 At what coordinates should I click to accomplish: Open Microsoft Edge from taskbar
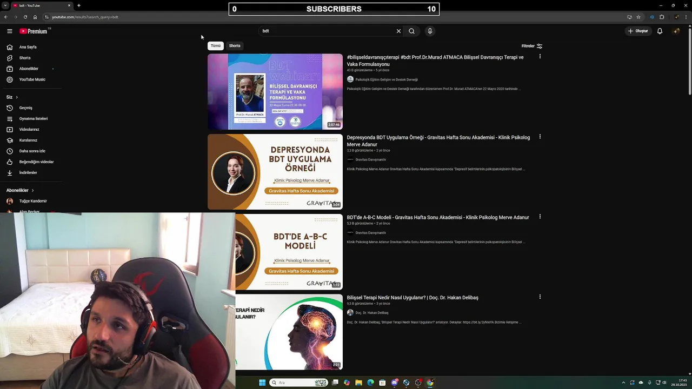(x=370, y=383)
